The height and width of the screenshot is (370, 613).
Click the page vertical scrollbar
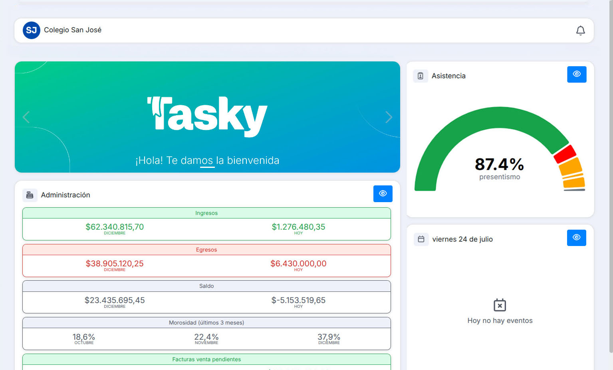611,176
